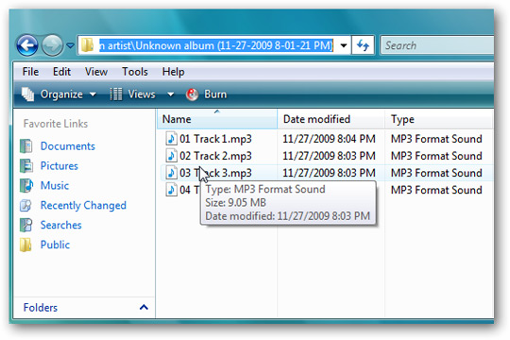Open the File menu
510x340 pixels.
tap(30, 72)
